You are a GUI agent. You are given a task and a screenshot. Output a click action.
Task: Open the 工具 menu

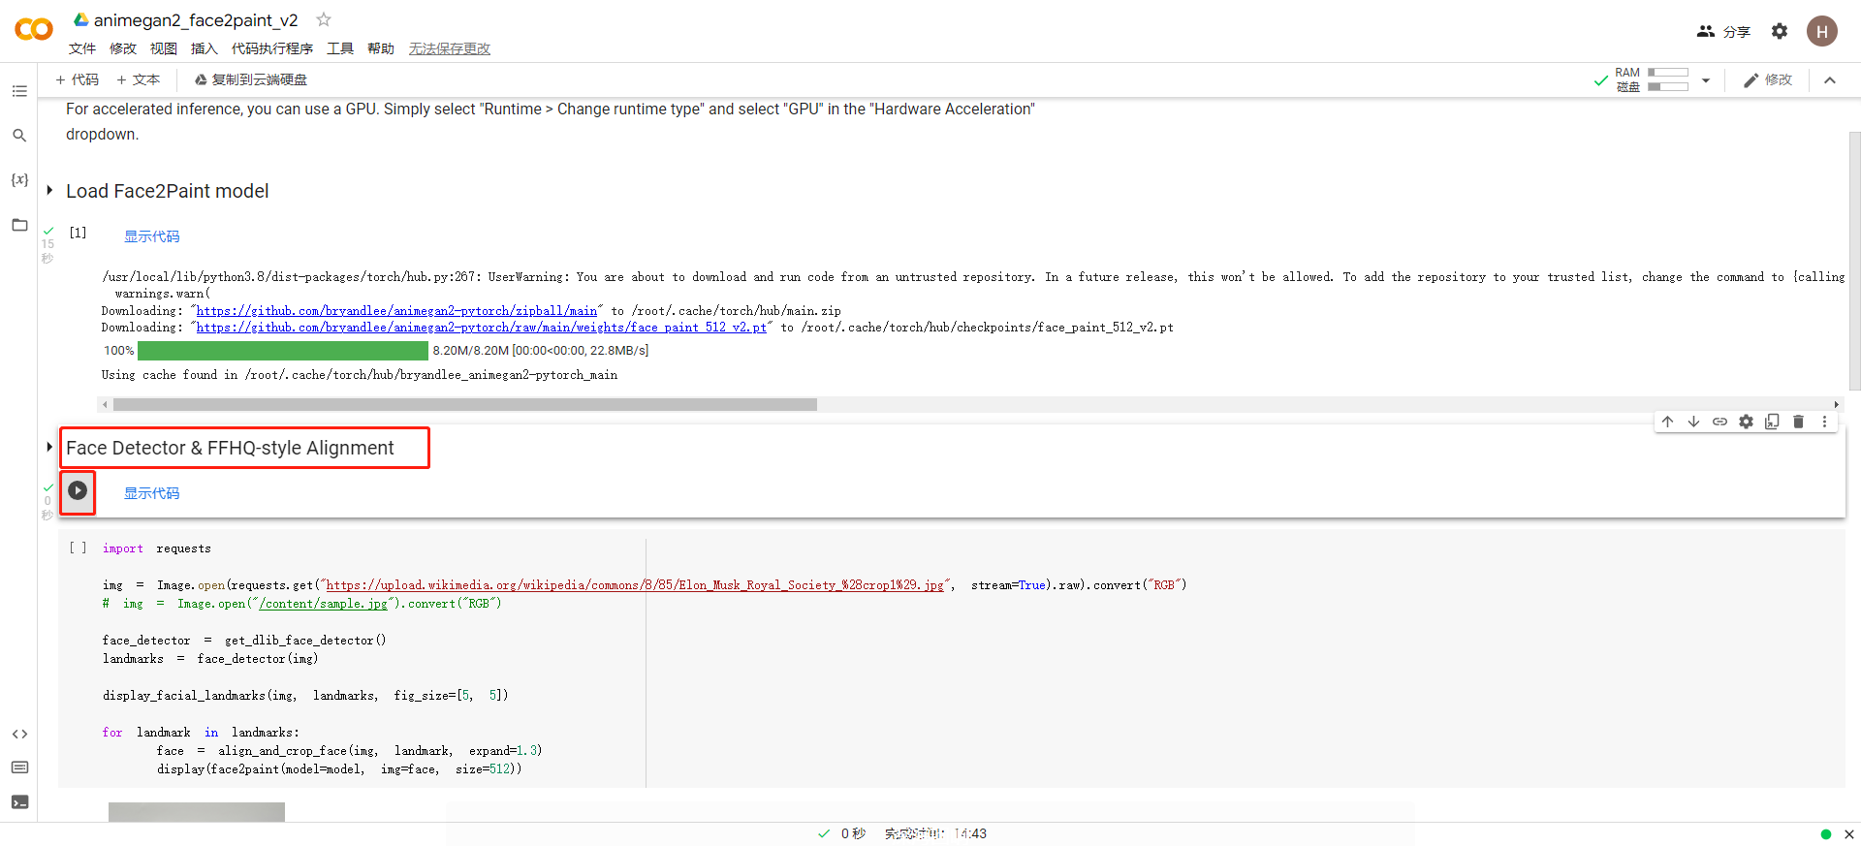[x=340, y=48]
